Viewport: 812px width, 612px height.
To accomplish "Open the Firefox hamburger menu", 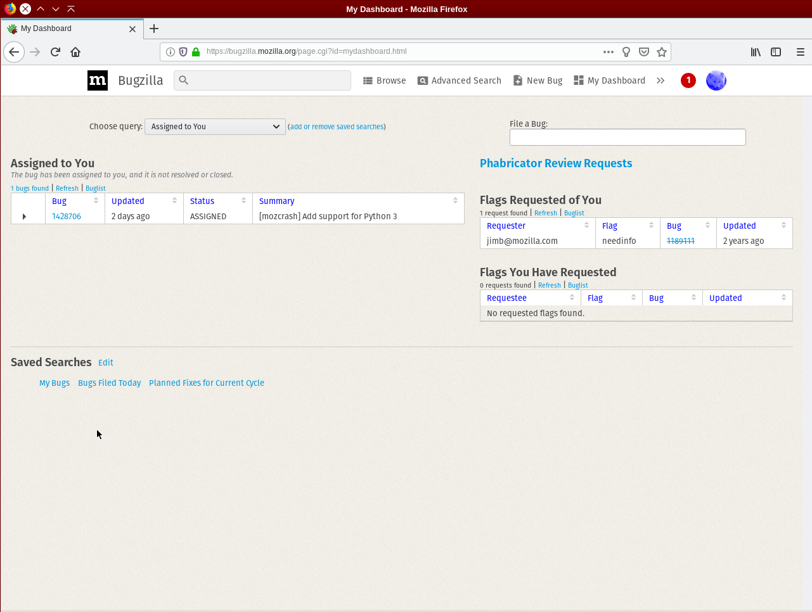I will tap(800, 52).
